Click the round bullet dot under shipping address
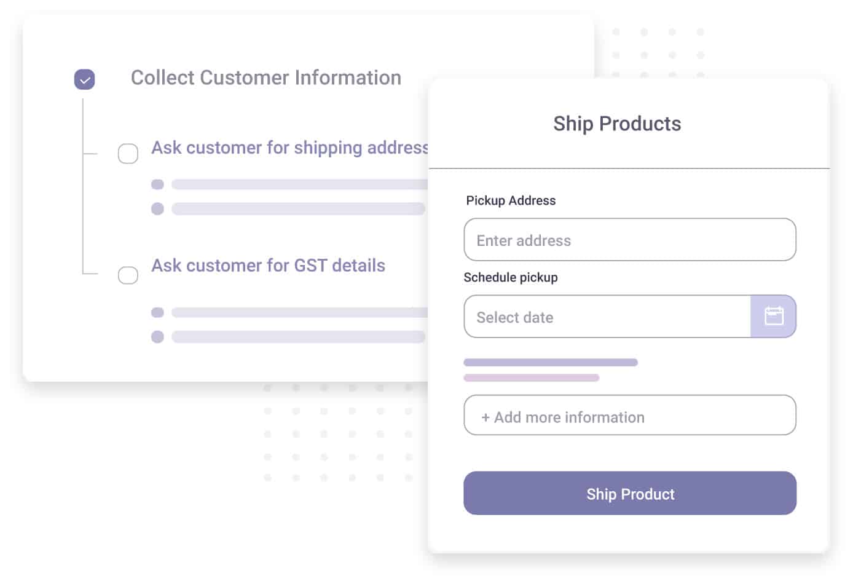Image resolution: width=853 pixels, height=584 pixels. (157, 209)
